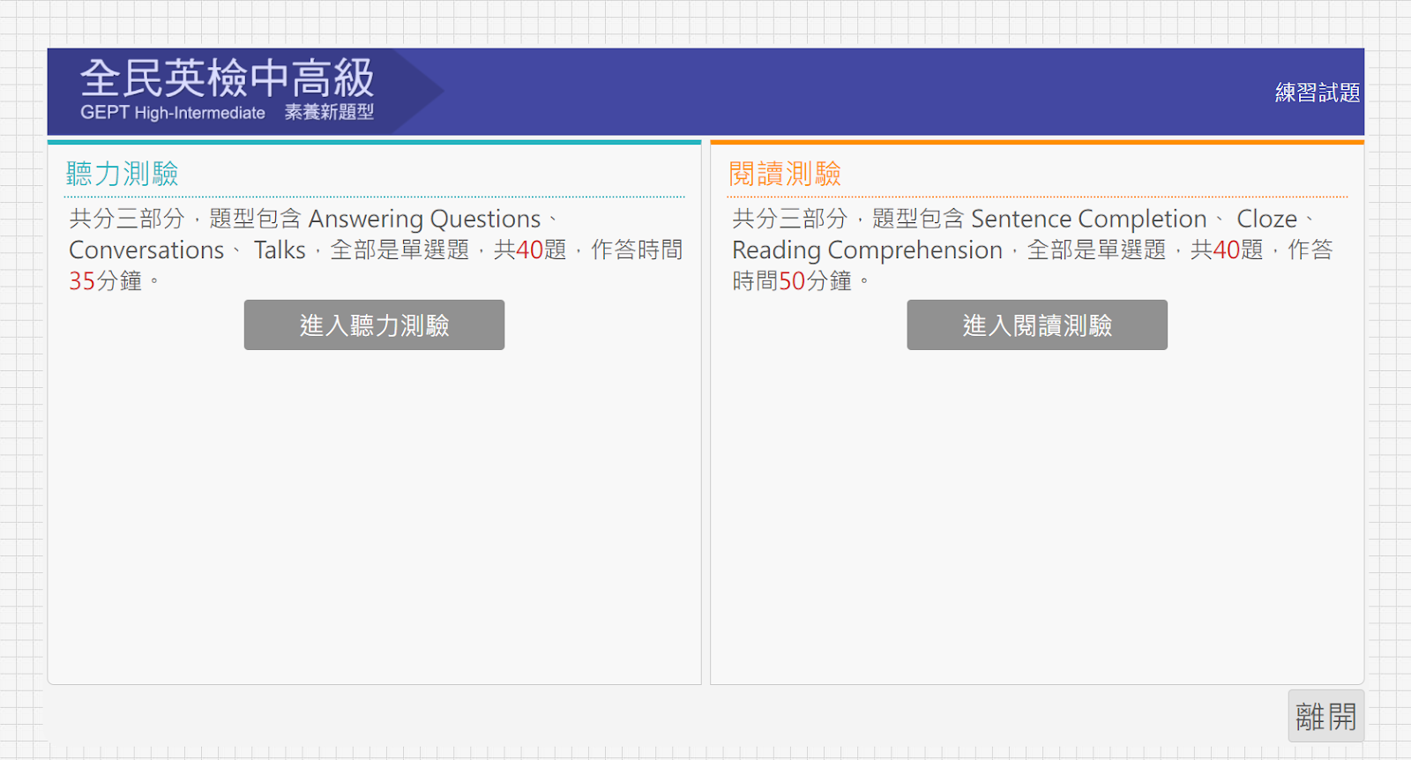Image resolution: width=1411 pixels, height=760 pixels.
Task: Click the red 50 minutes value
Action: click(792, 281)
